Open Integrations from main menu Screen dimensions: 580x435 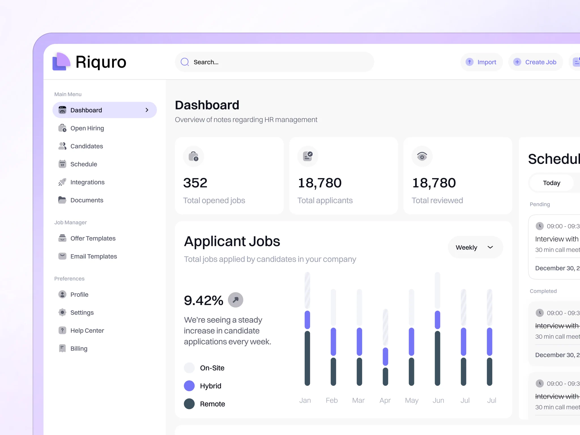click(105, 182)
